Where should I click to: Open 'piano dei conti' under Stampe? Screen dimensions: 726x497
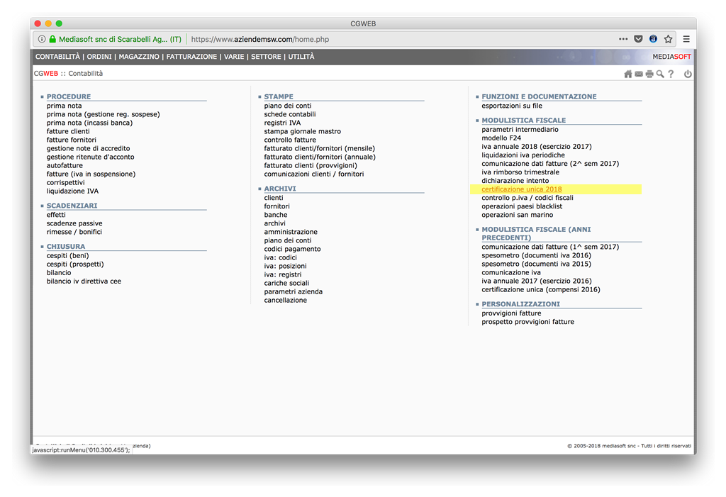point(288,106)
